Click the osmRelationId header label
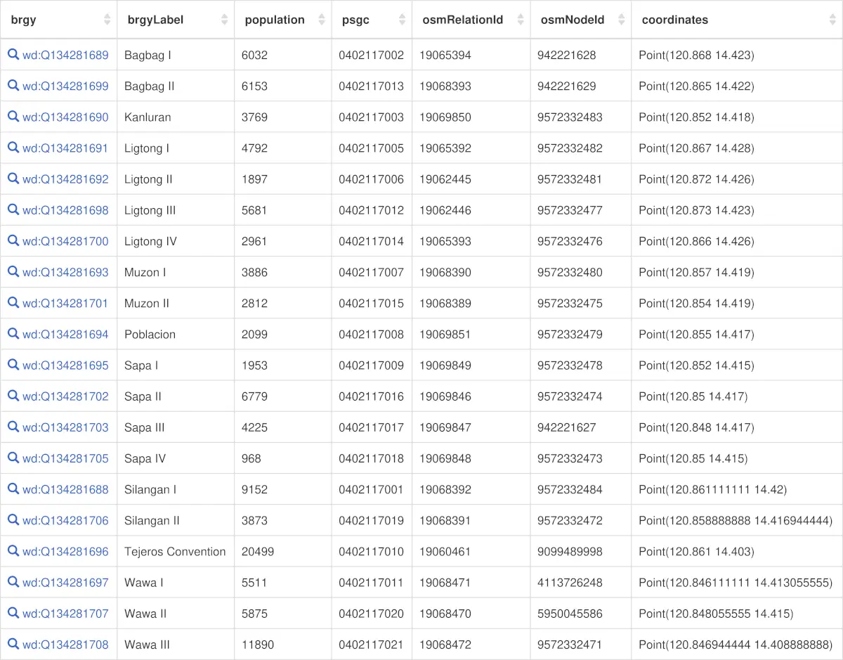Viewport: 843px width, 660px height. [462, 20]
